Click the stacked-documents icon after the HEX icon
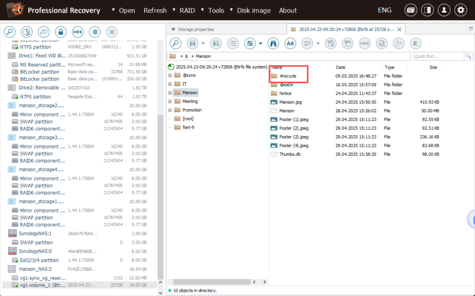Image resolution: width=475 pixels, height=296 pixels. point(382,43)
